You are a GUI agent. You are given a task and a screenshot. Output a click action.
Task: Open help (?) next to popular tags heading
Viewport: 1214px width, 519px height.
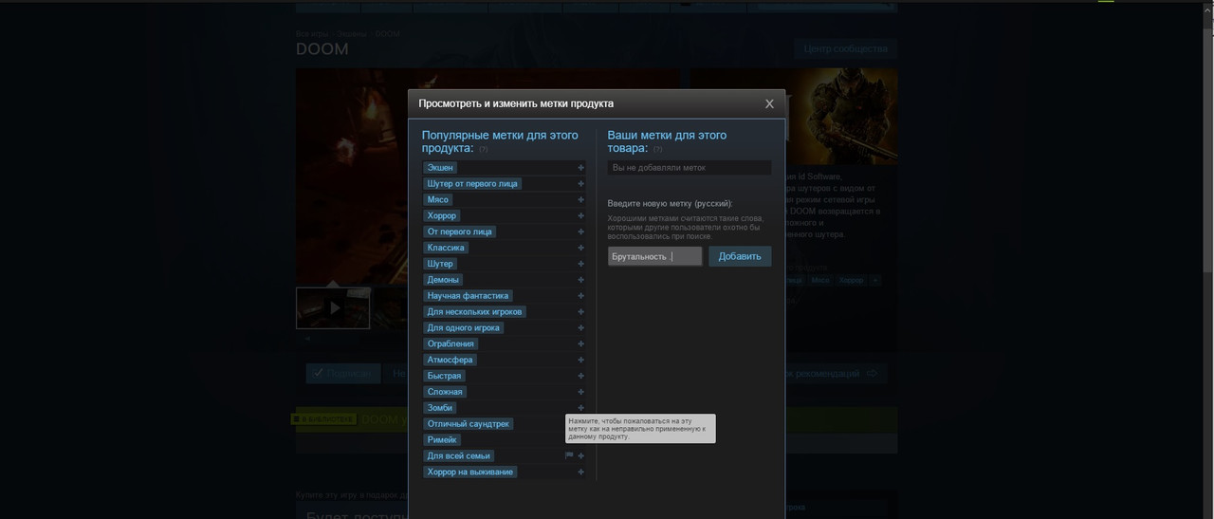coord(483,149)
